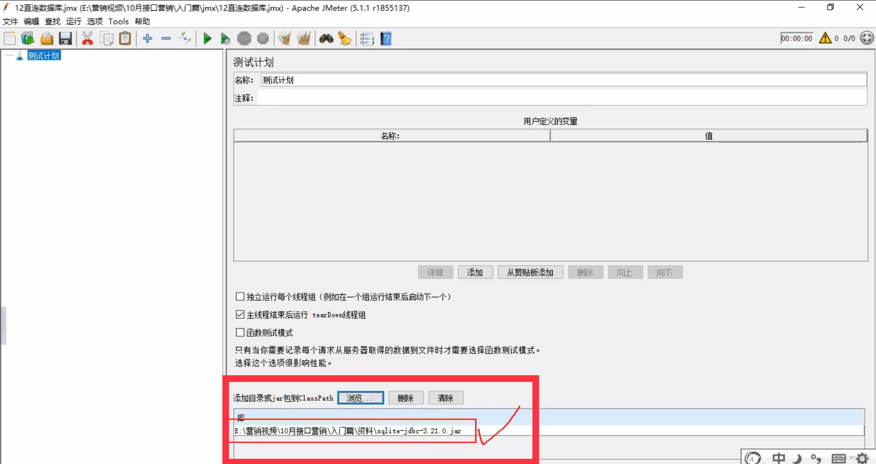Enable 函数测试模式 checkbox
Image resolution: width=876 pixels, height=464 pixels.
[x=240, y=332]
